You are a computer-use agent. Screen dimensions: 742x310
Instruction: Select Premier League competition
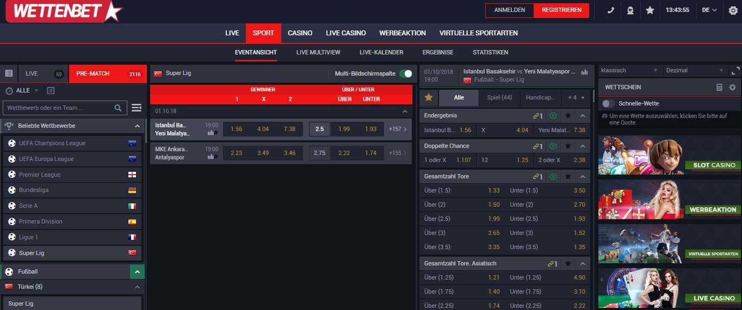pyautogui.click(x=72, y=175)
